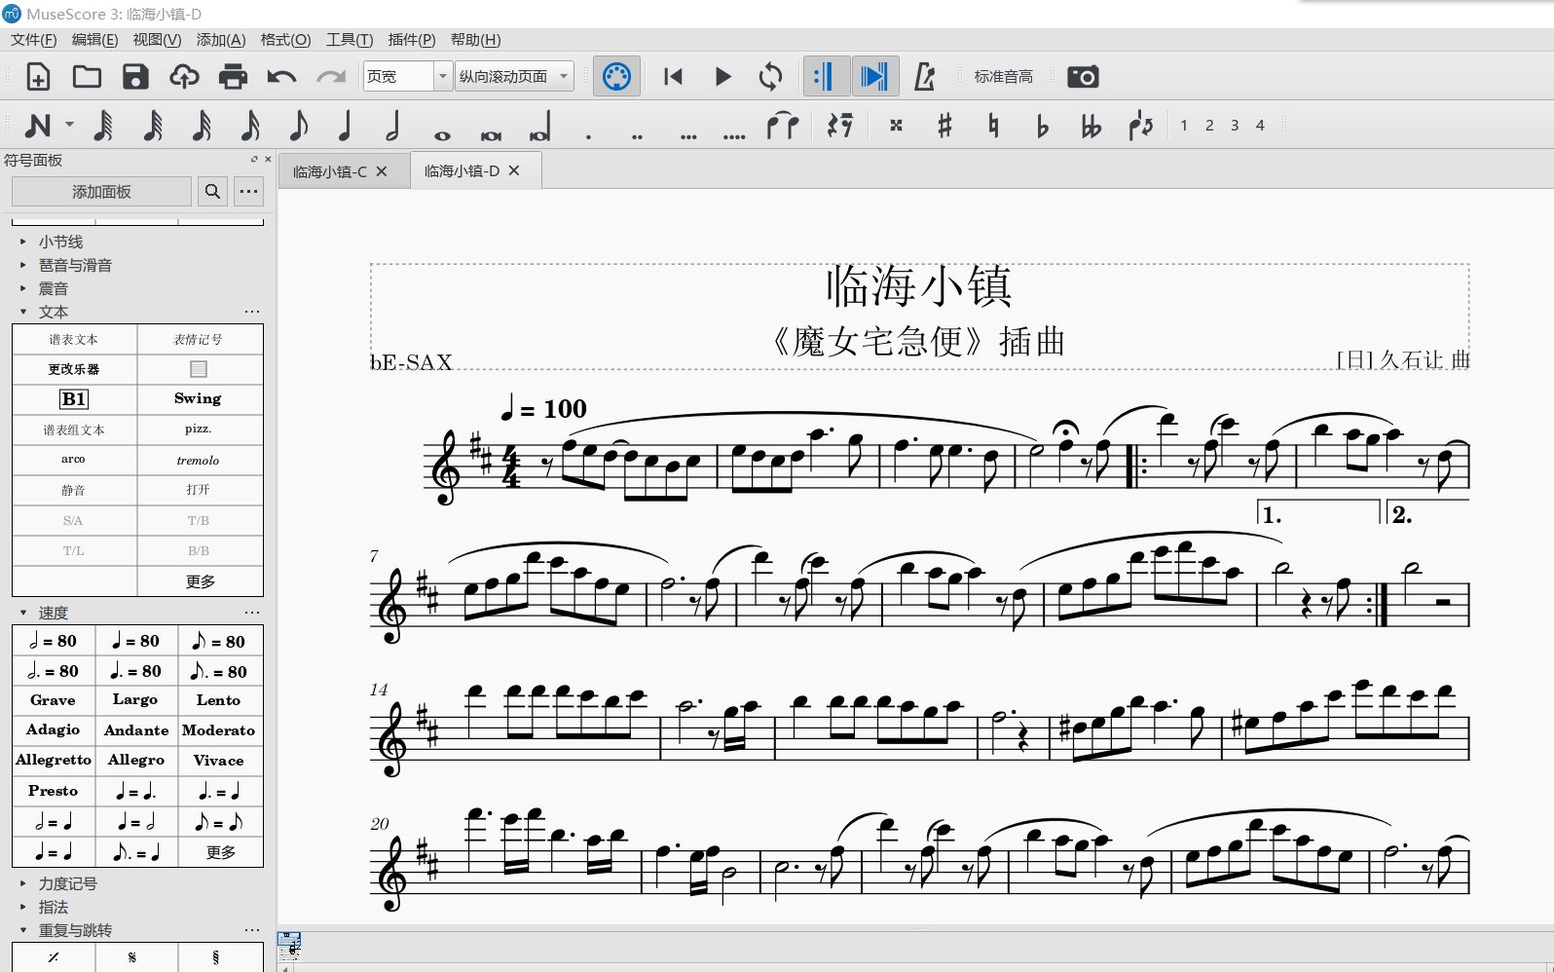The width and height of the screenshot is (1554, 972).
Task: Select longa note duration
Action: click(539, 125)
